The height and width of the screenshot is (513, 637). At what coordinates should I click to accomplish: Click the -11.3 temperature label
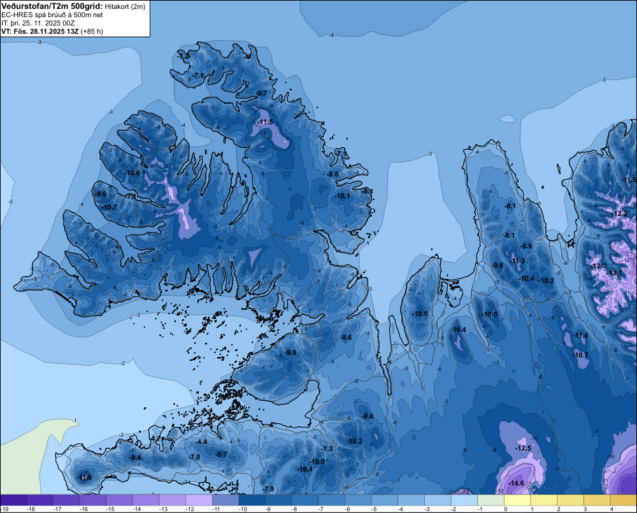click(517, 261)
